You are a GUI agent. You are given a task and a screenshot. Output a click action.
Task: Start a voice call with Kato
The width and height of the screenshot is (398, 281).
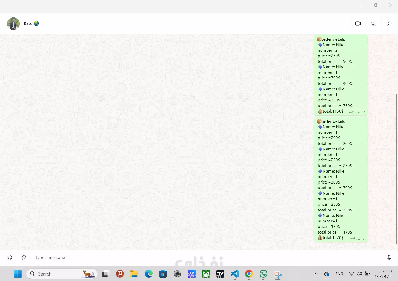(x=373, y=23)
